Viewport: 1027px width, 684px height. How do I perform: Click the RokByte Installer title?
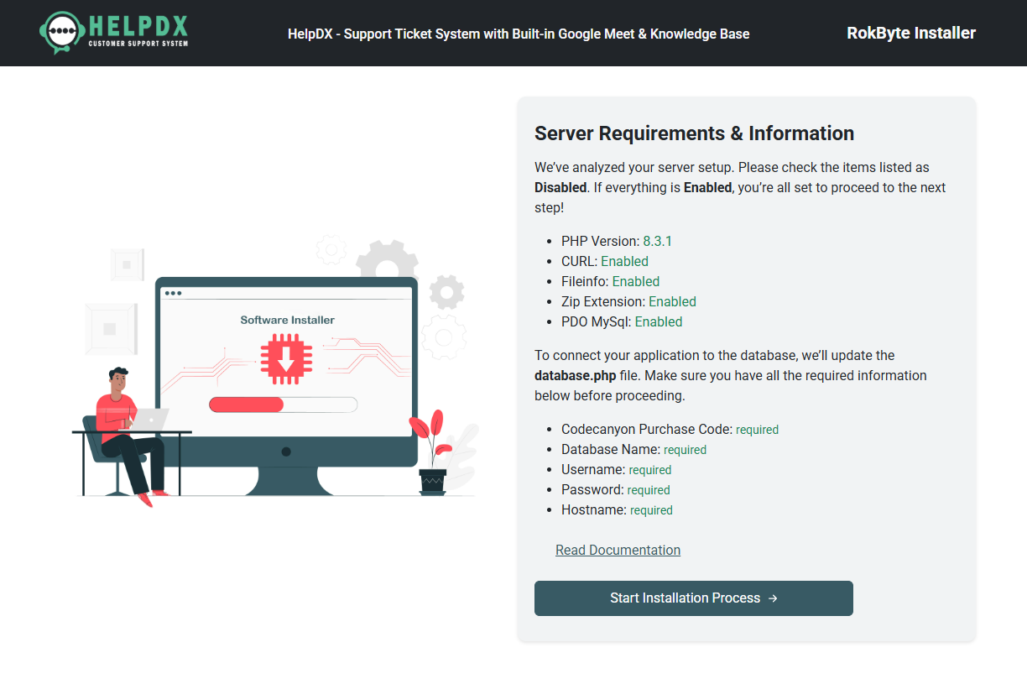click(911, 34)
